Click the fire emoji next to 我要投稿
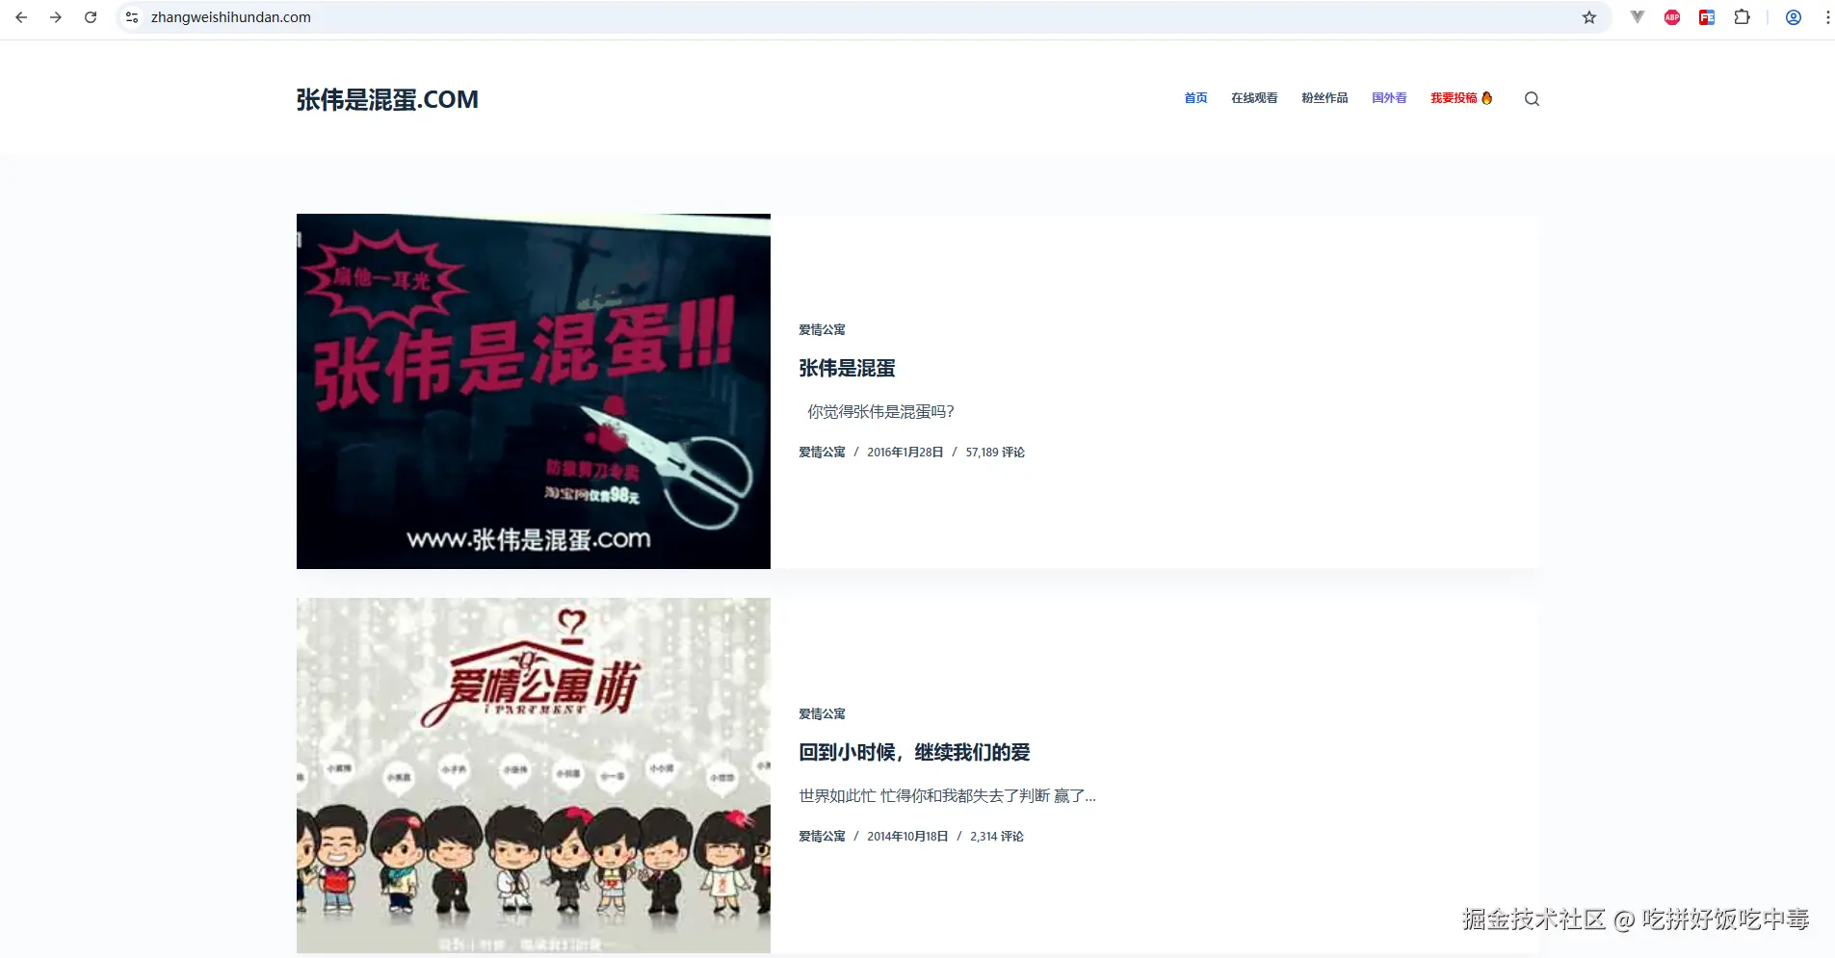Viewport: 1835px width, 958px height. tap(1487, 97)
